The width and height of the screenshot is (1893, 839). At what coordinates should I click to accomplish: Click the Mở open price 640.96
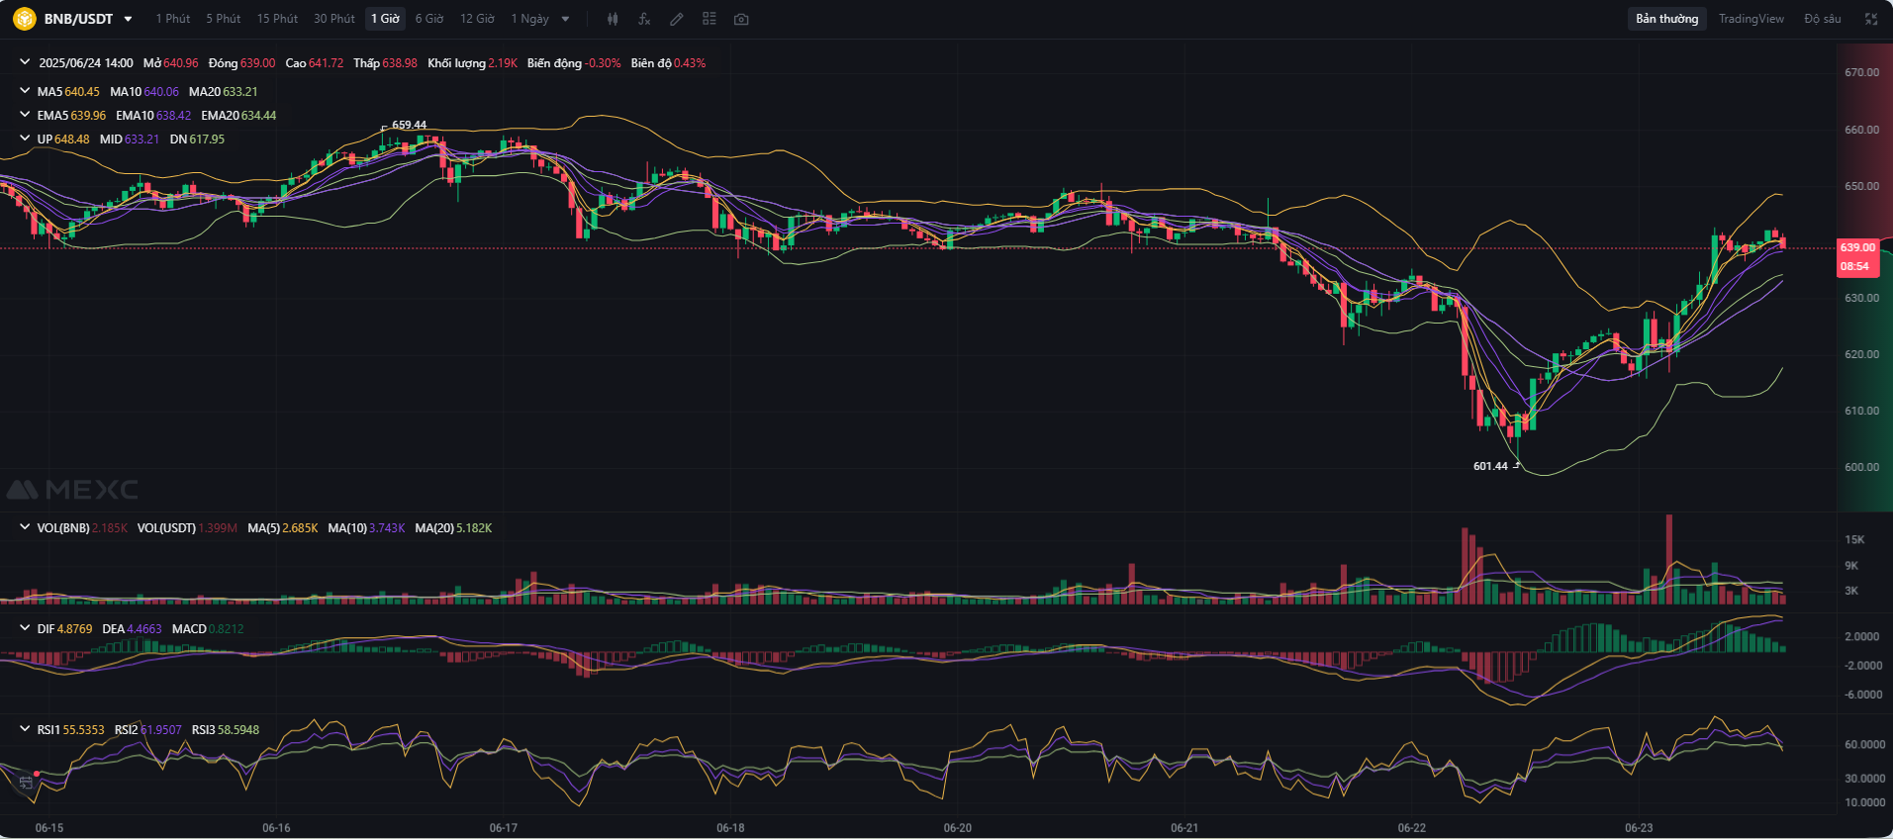[x=181, y=62]
